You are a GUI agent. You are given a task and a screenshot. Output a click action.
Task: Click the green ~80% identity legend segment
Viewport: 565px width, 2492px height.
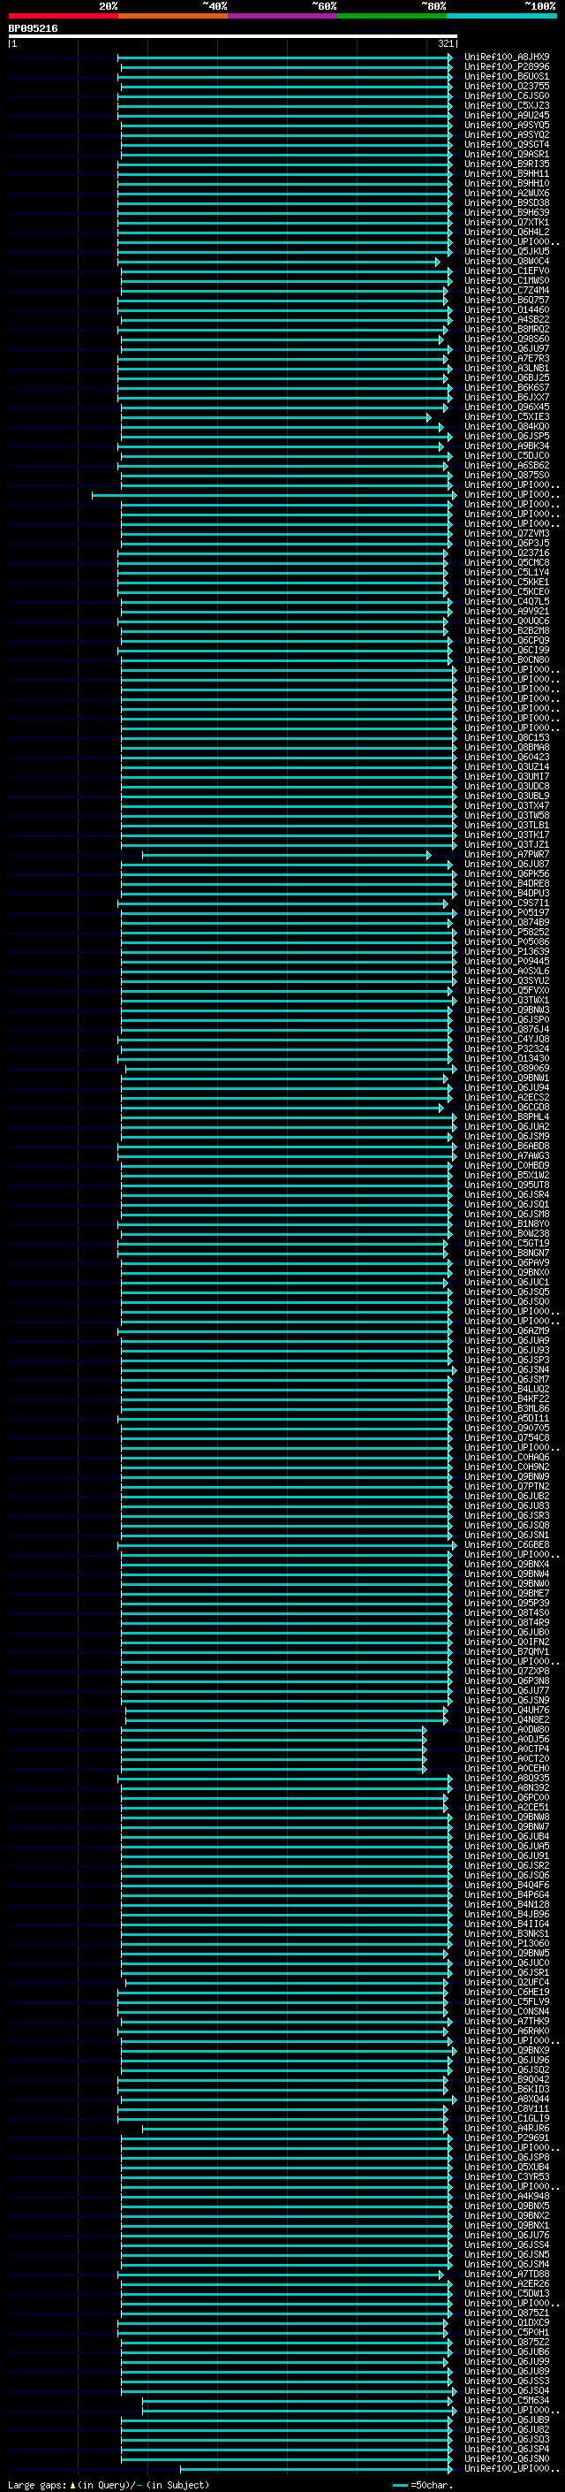pos(392,16)
